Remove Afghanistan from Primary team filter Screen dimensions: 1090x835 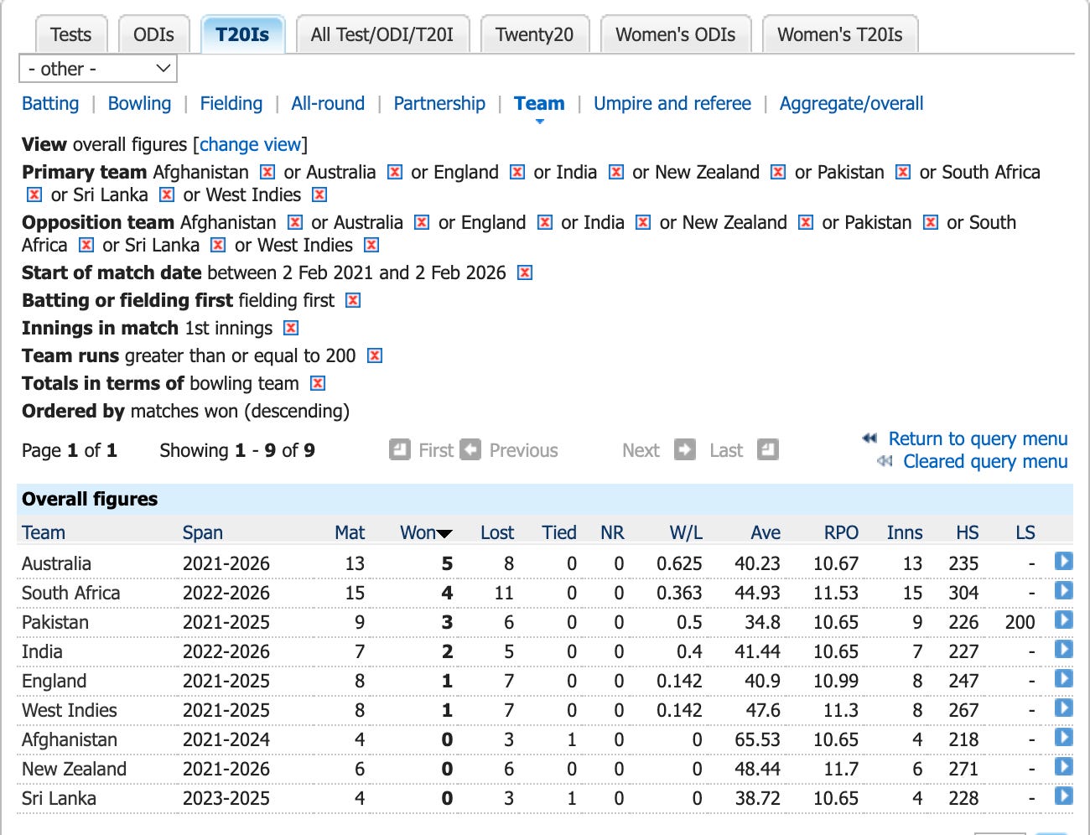point(267,172)
